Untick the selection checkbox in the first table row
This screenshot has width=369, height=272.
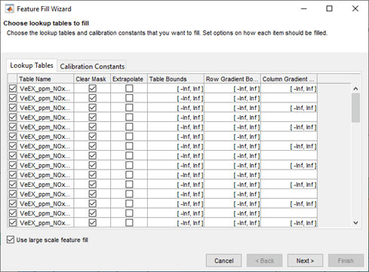click(13, 88)
